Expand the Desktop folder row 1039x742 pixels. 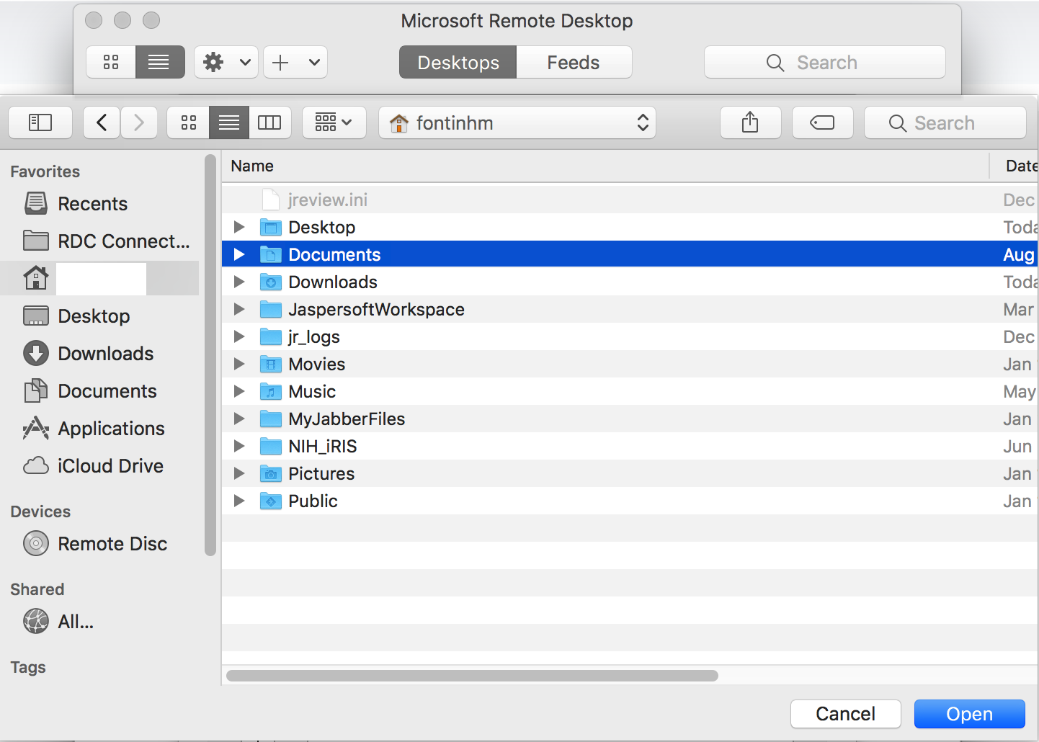click(239, 227)
